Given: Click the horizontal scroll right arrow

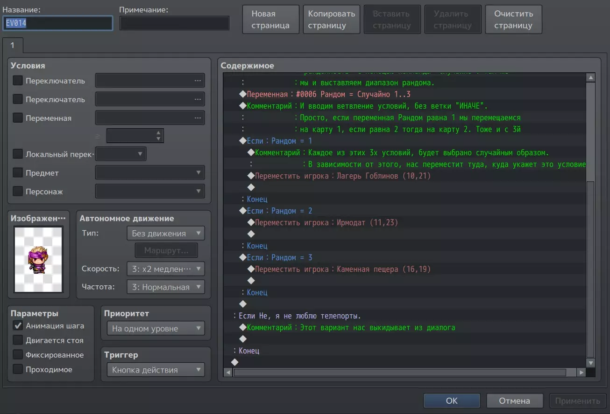Looking at the screenshot, I should [x=581, y=373].
